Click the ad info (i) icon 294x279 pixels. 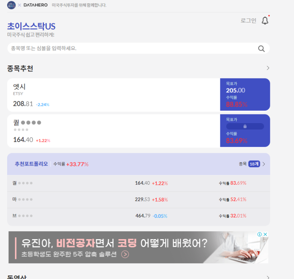(260, 234)
